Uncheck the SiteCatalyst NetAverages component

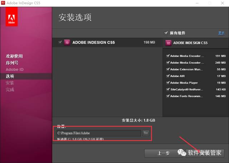coord(167,89)
